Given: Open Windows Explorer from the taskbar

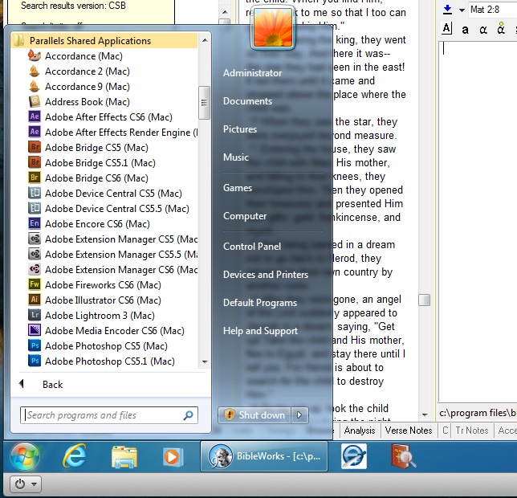Looking at the screenshot, I should pyautogui.click(x=124, y=457).
